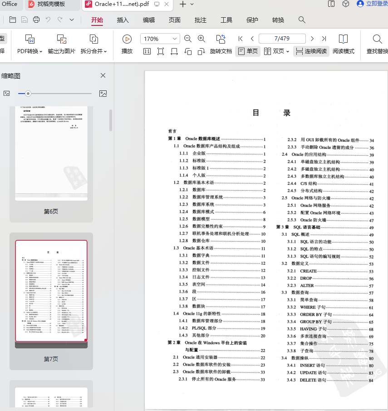Click the 输出为图片 export icon

click(61, 40)
